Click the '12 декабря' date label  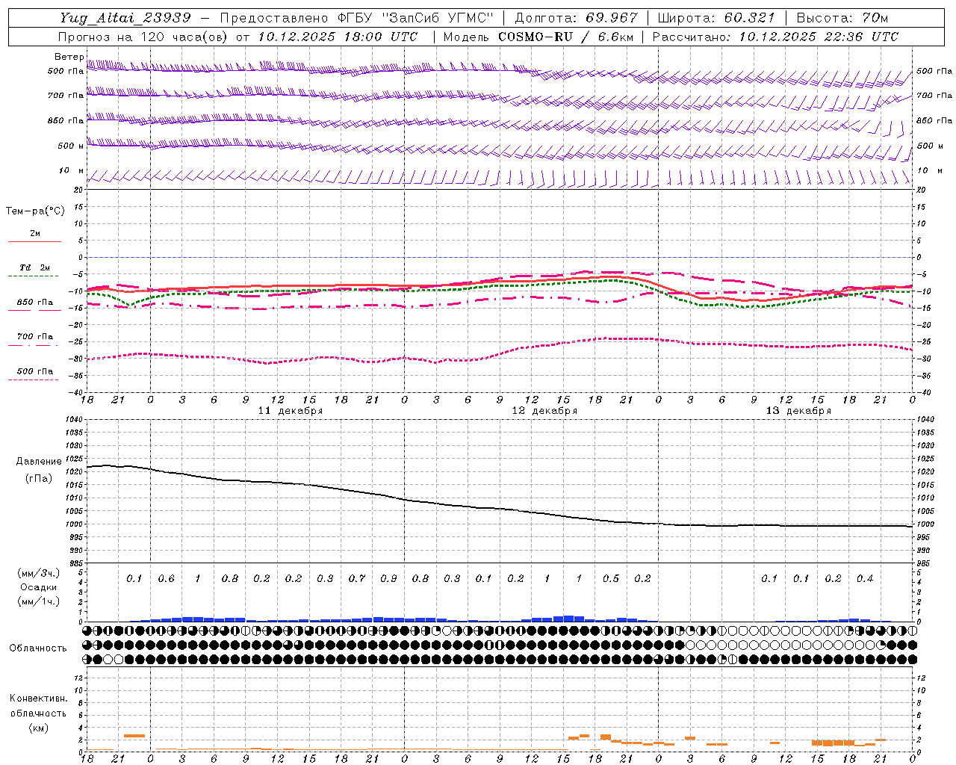[544, 411]
